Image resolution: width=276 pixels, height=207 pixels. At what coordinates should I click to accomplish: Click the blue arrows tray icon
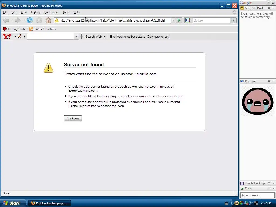point(251,203)
